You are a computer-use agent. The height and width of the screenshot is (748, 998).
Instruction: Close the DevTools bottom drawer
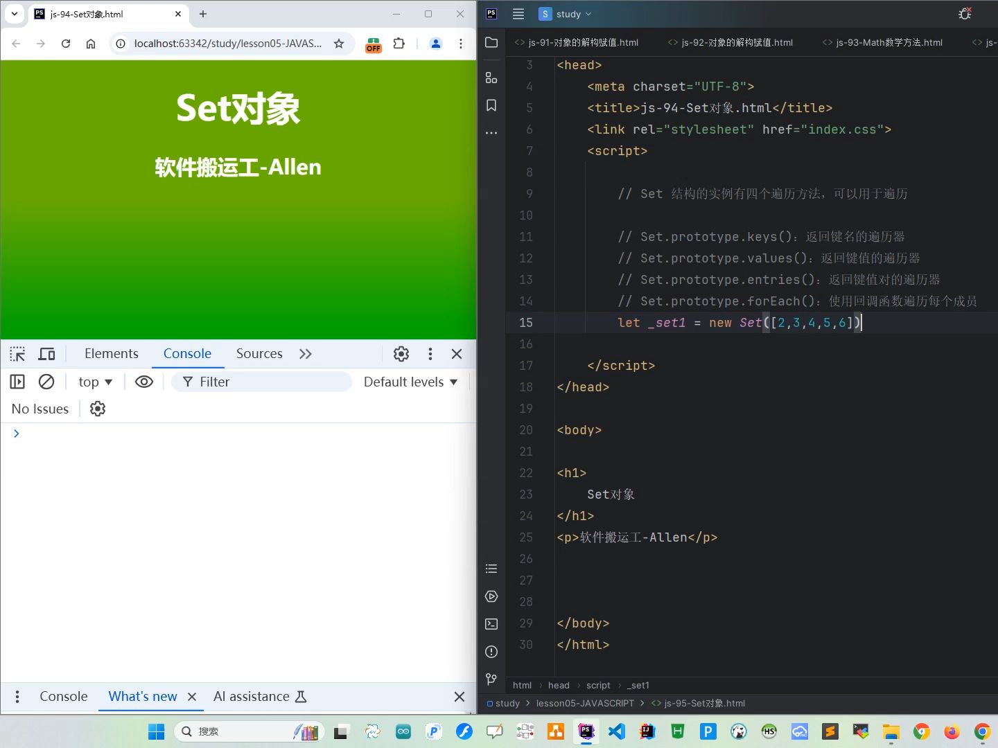[459, 697]
